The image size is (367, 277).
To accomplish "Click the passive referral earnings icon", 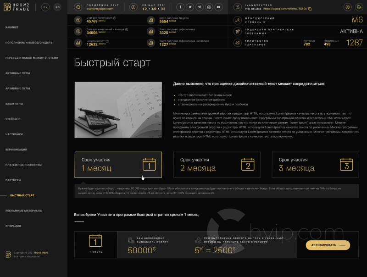I will click(151, 43).
